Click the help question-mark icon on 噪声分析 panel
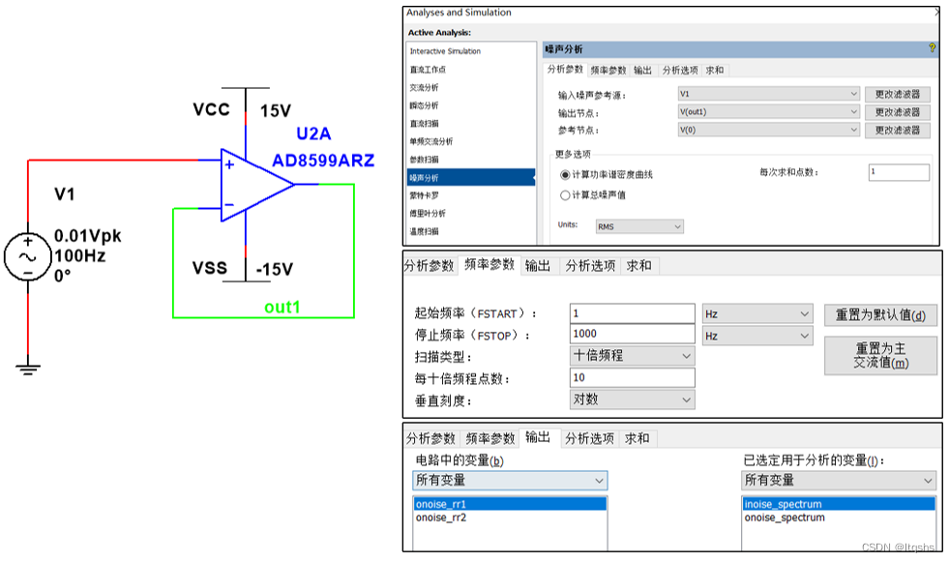The height and width of the screenshot is (562, 949). [x=932, y=46]
